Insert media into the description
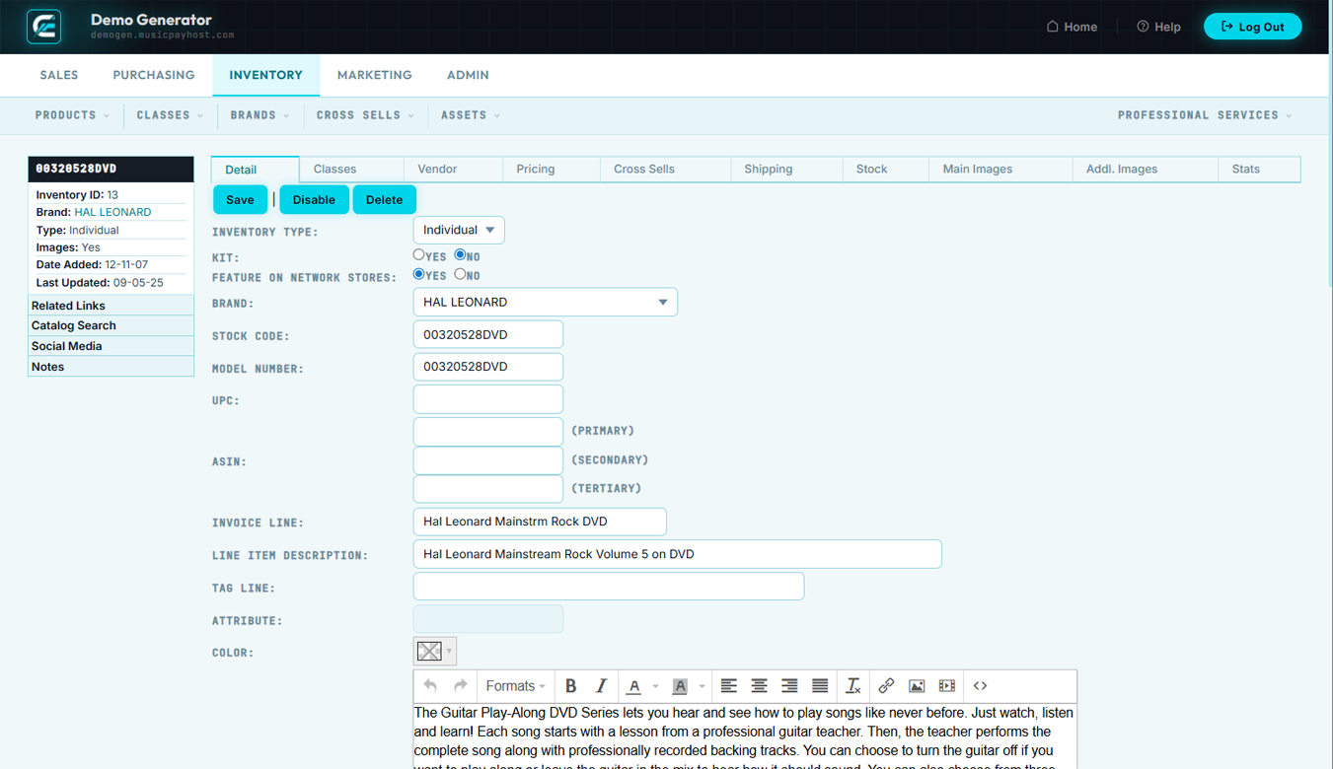The width and height of the screenshot is (1333, 769). 947,686
